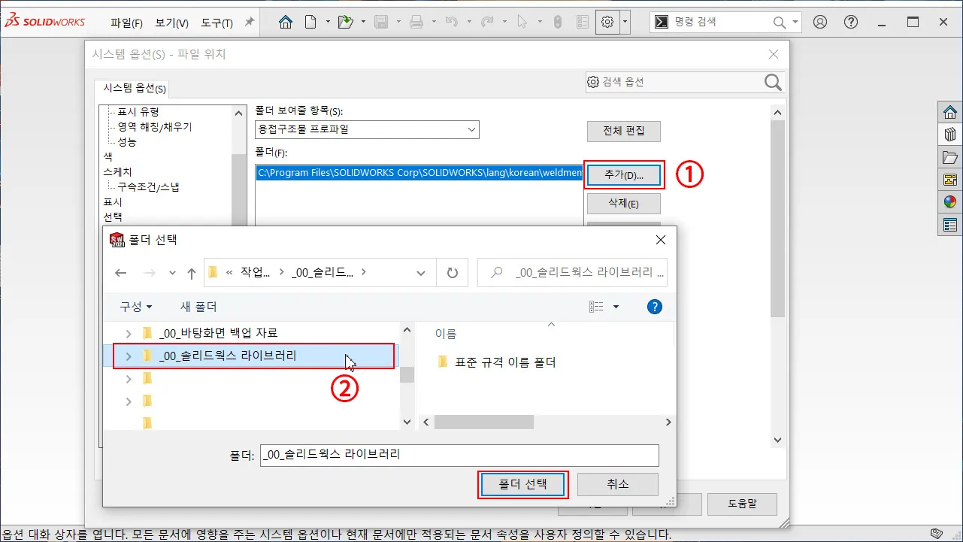This screenshot has width=963, height=542.
Task: Select 성능 in the options tree
Action: tap(127, 142)
